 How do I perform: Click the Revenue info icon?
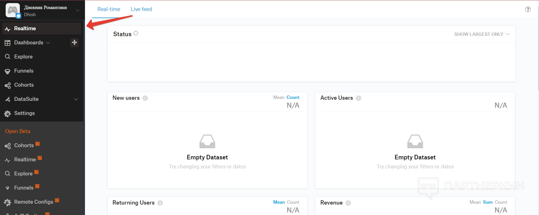coord(348,203)
